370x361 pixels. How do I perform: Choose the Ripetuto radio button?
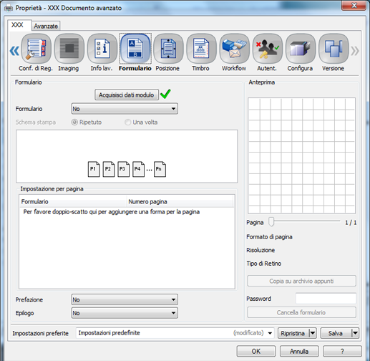74,122
